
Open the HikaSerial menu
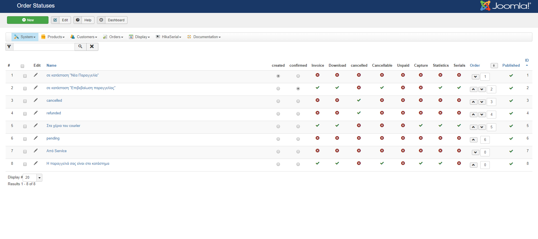point(169,37)
